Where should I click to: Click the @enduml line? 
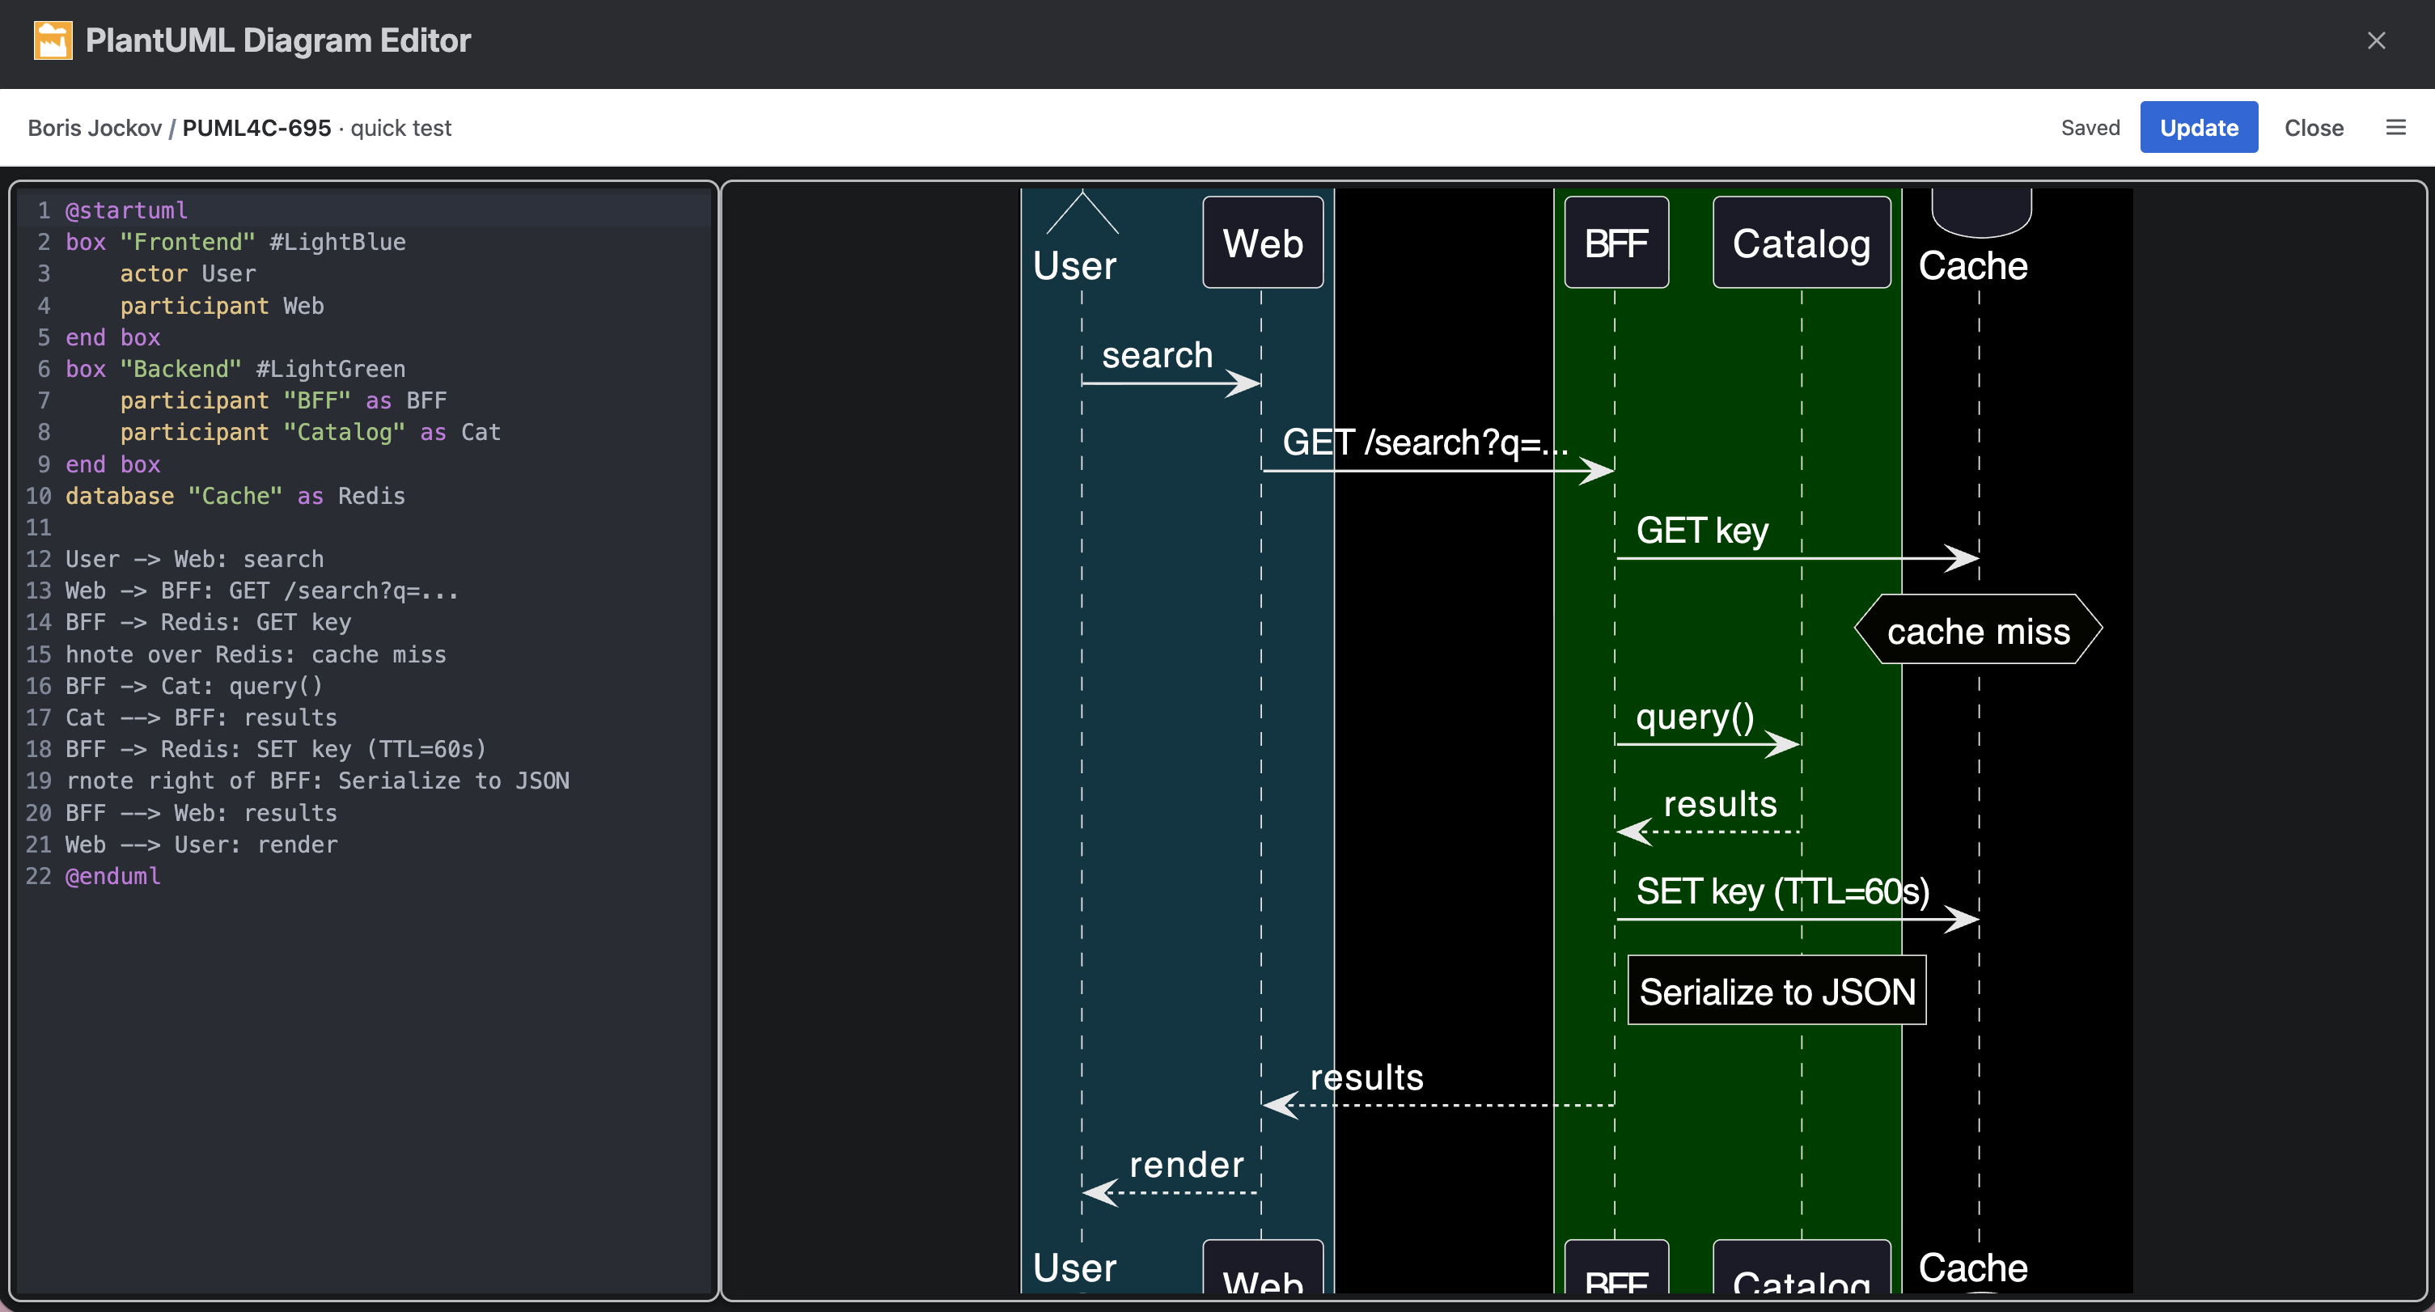(112, 876)
